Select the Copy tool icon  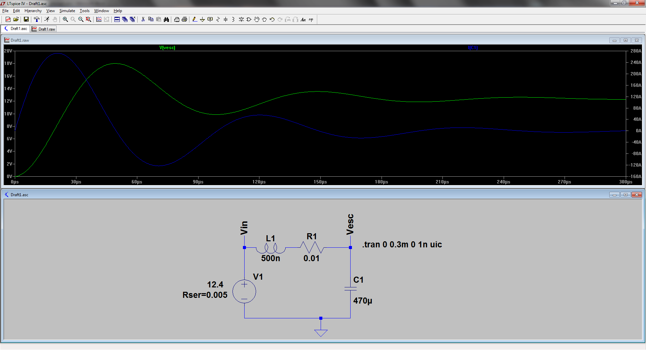click(151, 20)
